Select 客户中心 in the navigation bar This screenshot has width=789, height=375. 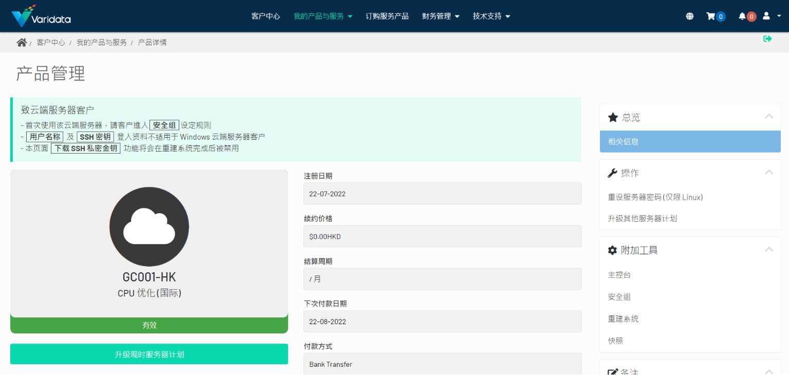pos(266,16)
